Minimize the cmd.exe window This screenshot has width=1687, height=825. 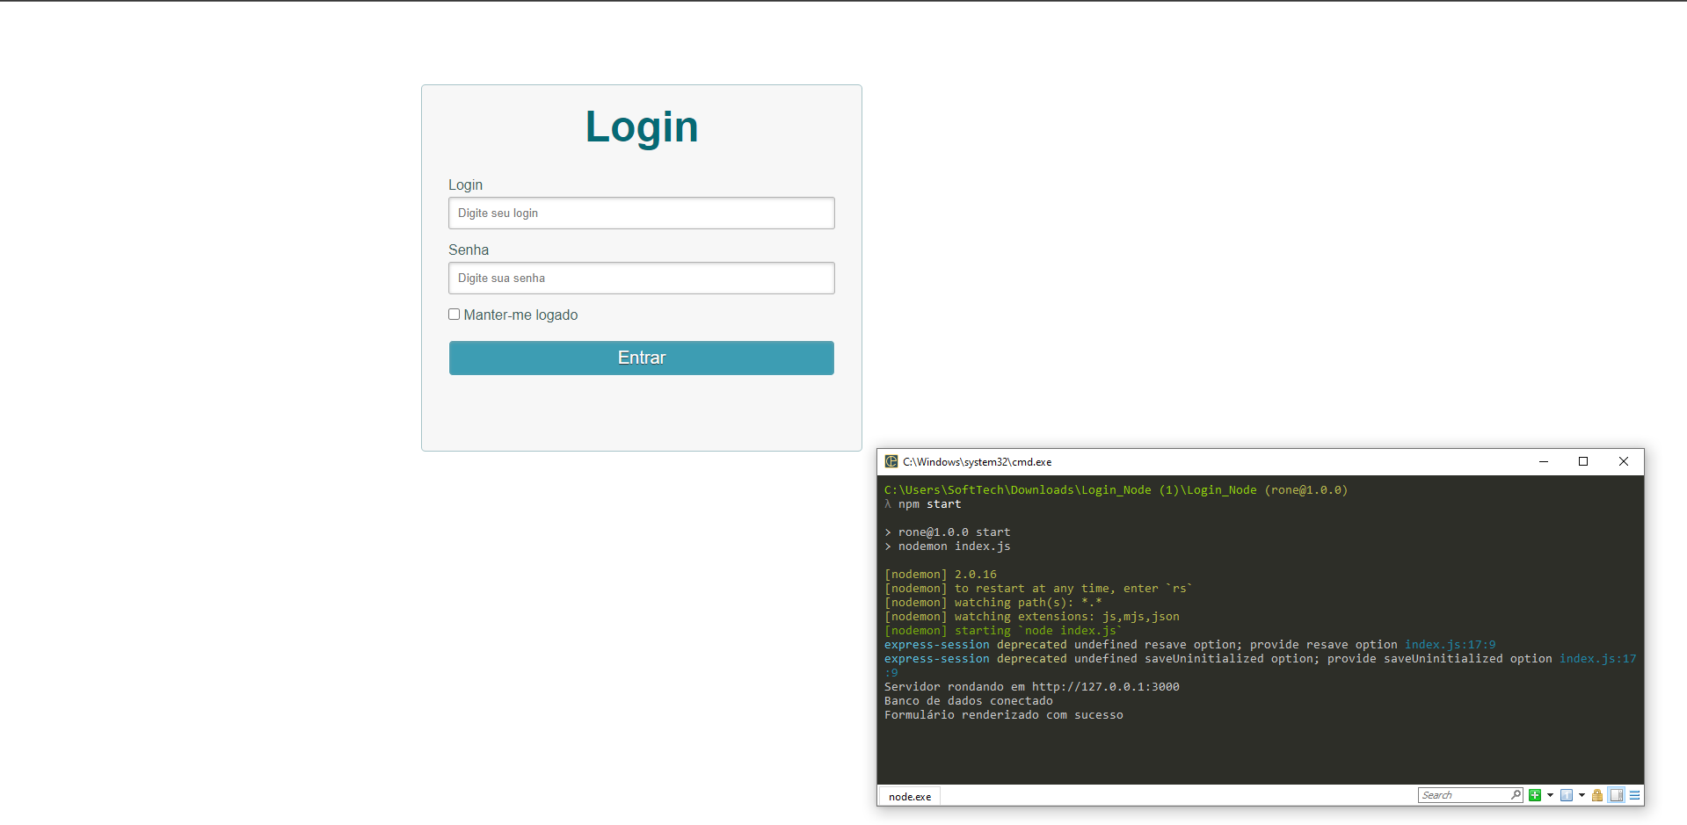[1543, 461]
